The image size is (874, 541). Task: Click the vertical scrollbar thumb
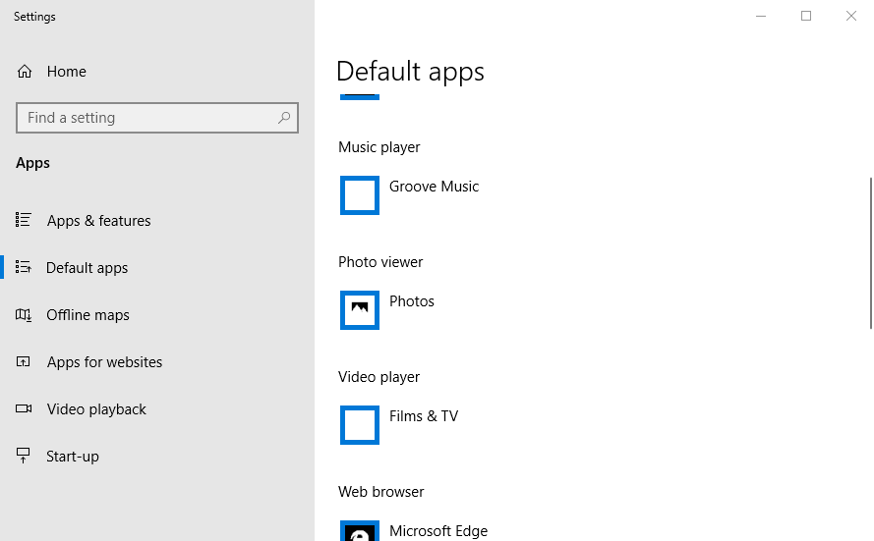click(x=870, y=253)
